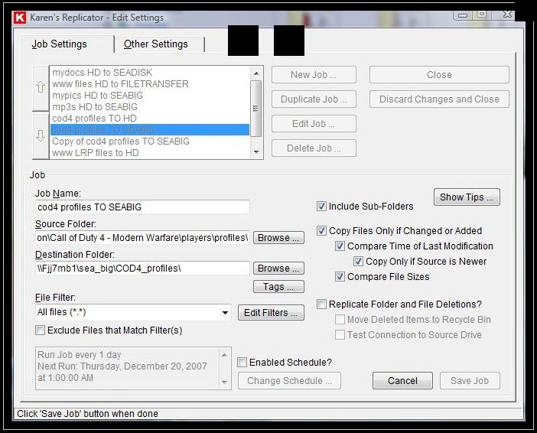This screenshot has width=537, height=433.
Task: Toggle Copy Only if Source is Newer
Action: (358, 262)
